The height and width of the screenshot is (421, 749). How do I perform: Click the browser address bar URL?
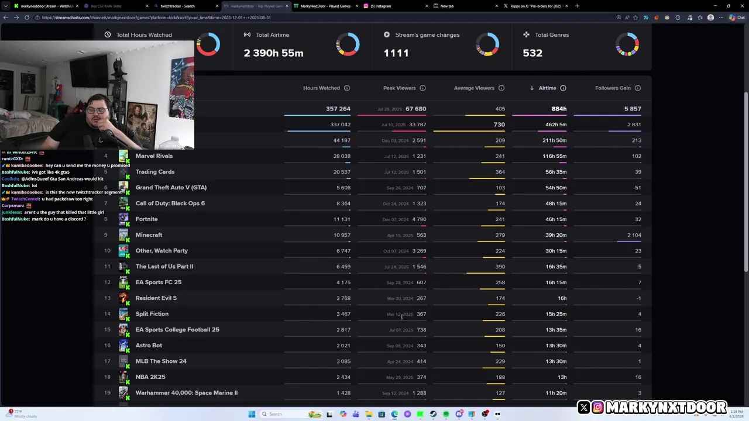[x=157, y=18]
